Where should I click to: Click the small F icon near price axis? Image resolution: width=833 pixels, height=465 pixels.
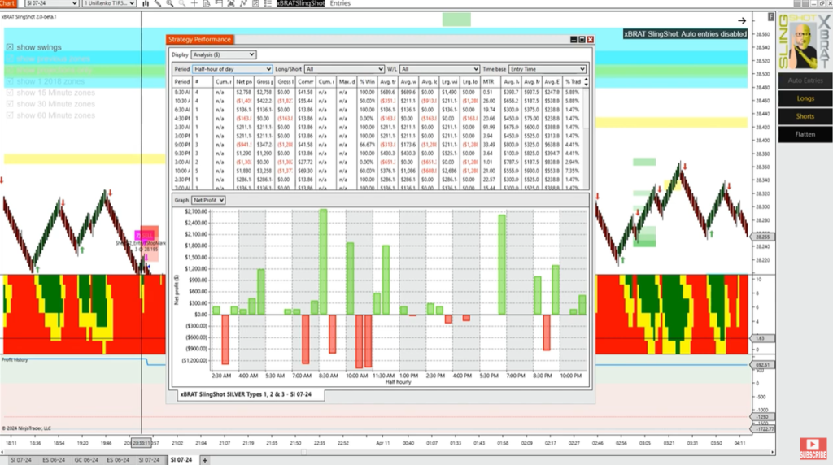[x=771, y=17]
